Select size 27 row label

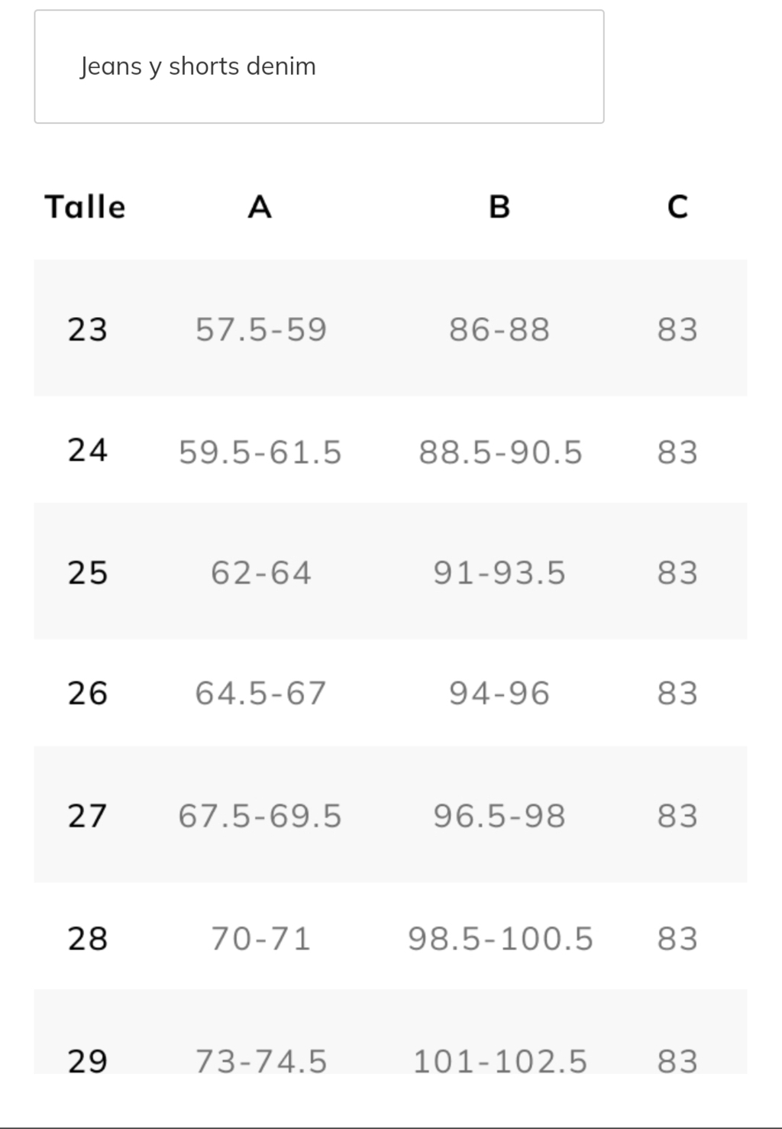(x=88, y=816)
